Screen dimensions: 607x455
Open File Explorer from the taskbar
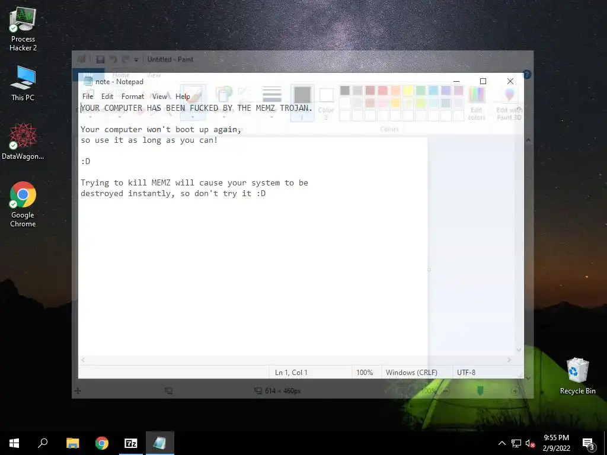[72, 443]
